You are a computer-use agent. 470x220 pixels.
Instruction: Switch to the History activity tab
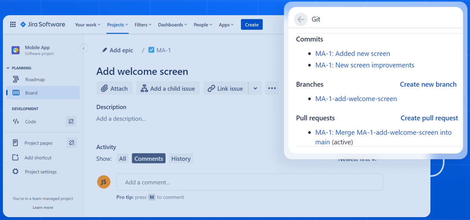[x=181, y=159]
